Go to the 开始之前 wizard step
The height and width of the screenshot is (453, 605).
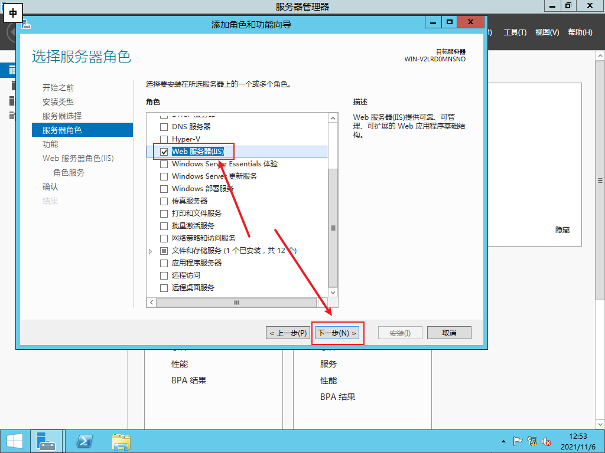58,88
